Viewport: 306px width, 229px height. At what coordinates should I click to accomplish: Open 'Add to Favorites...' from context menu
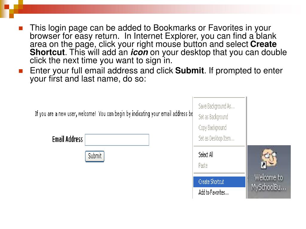213,192
